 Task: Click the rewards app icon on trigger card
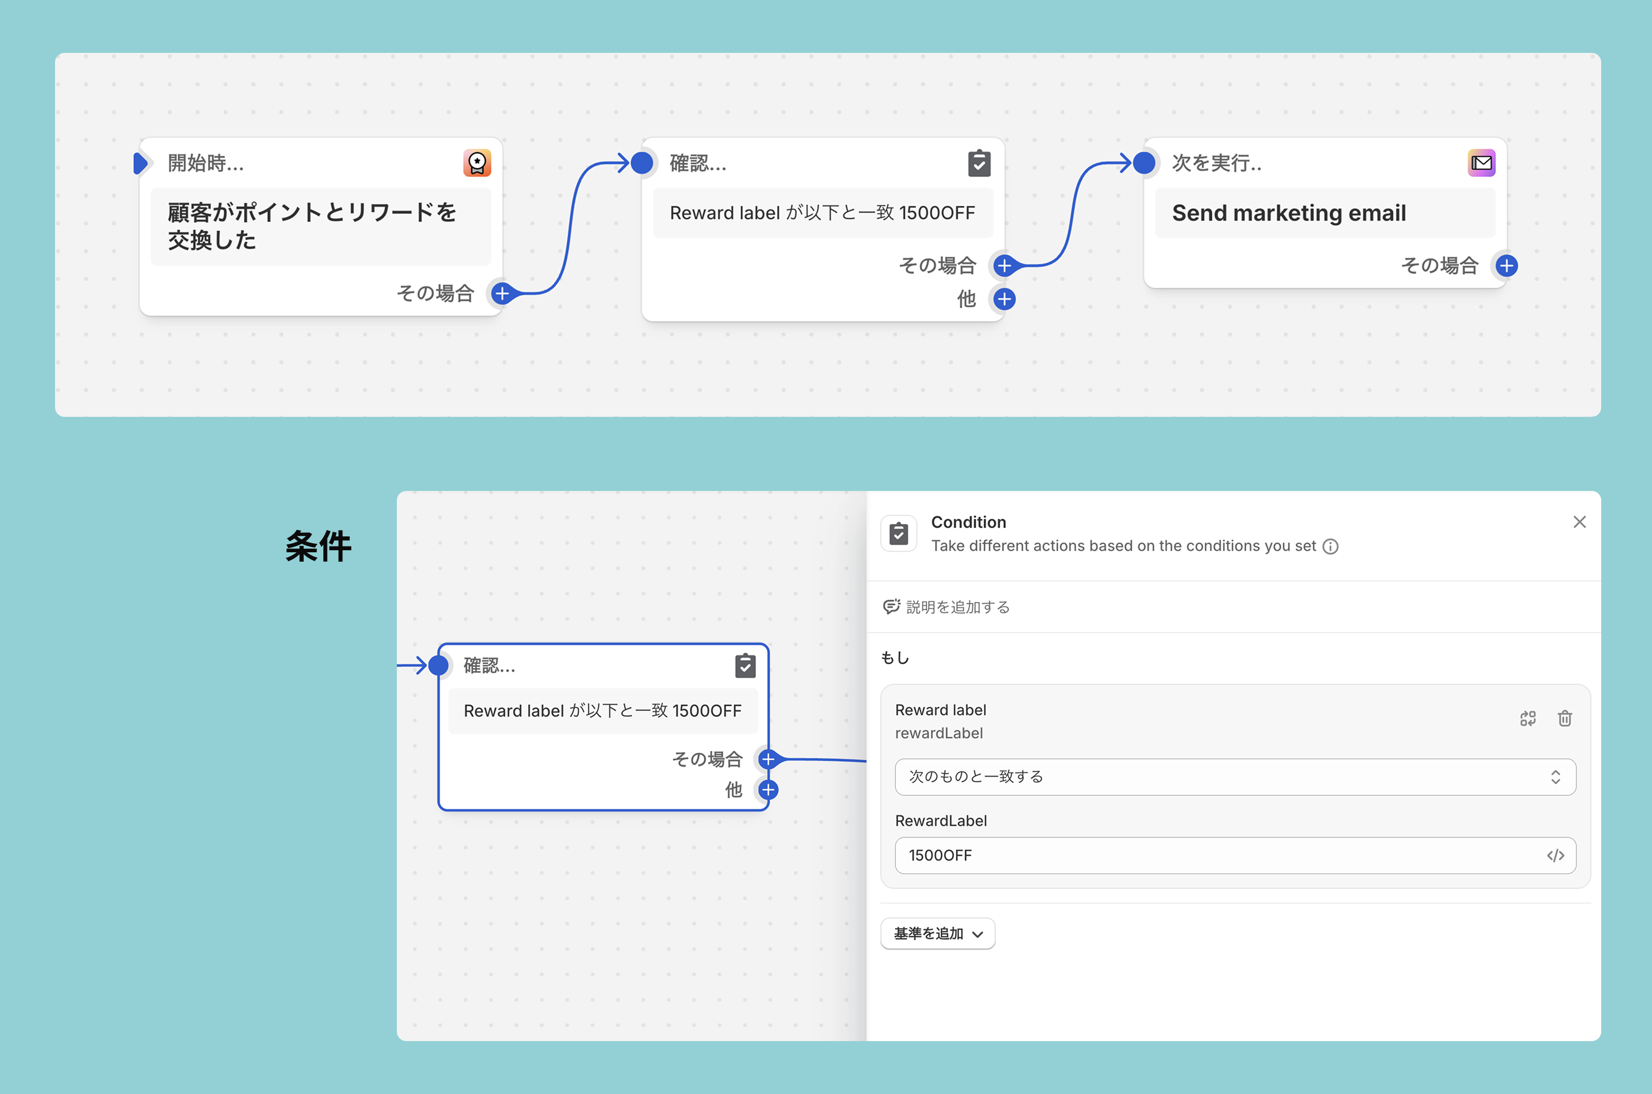[x=477, y=163]
